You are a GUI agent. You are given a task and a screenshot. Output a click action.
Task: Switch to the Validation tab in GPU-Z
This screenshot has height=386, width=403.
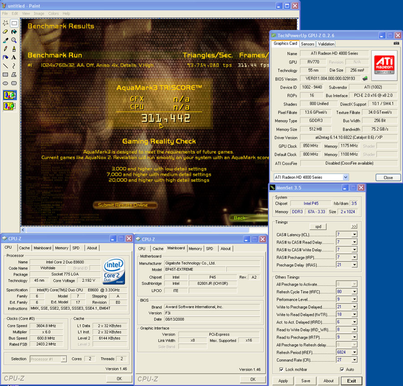point(326,44)
